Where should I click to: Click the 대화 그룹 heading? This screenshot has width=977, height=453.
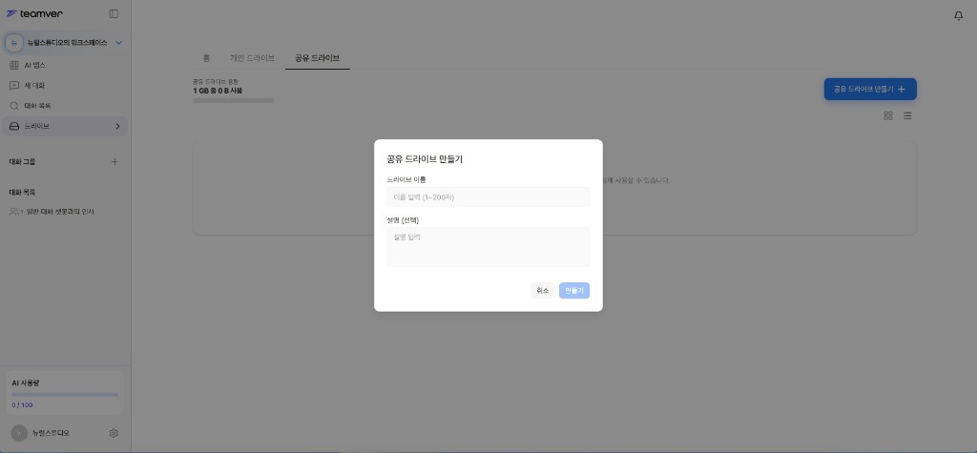point(23,162)
